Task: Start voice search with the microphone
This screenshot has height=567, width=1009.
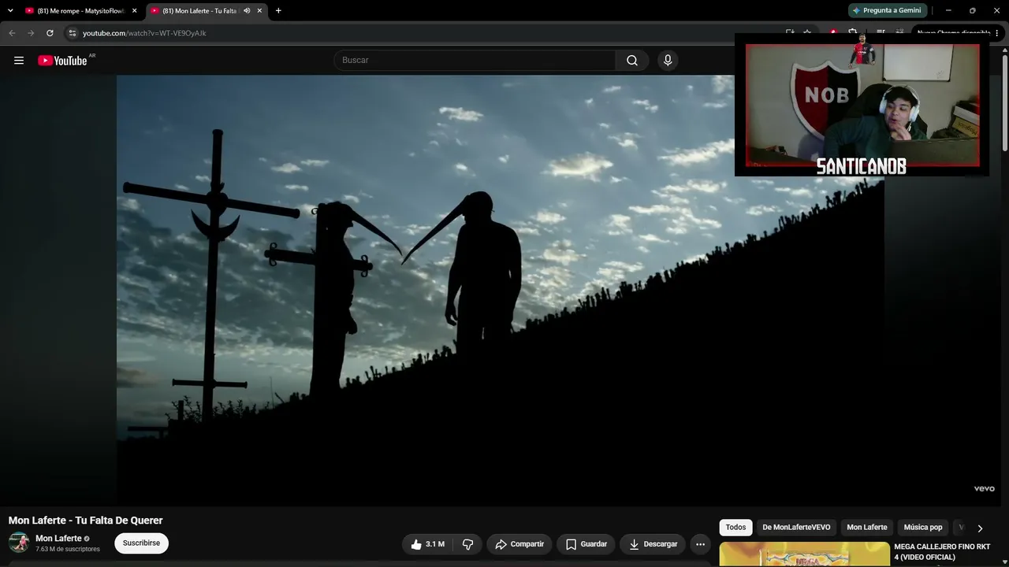Action: click(668, 61)
